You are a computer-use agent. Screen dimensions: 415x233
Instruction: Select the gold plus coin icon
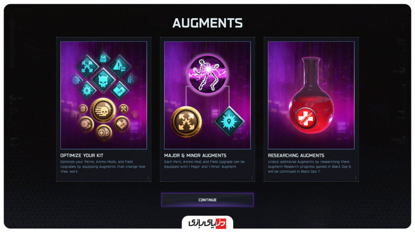tap(103, 132)
